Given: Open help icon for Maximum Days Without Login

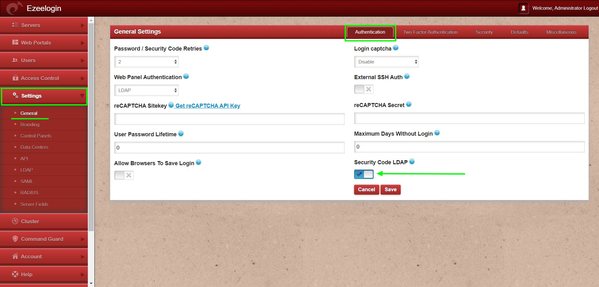Looking at the screenshot, I should click(437, 133).
